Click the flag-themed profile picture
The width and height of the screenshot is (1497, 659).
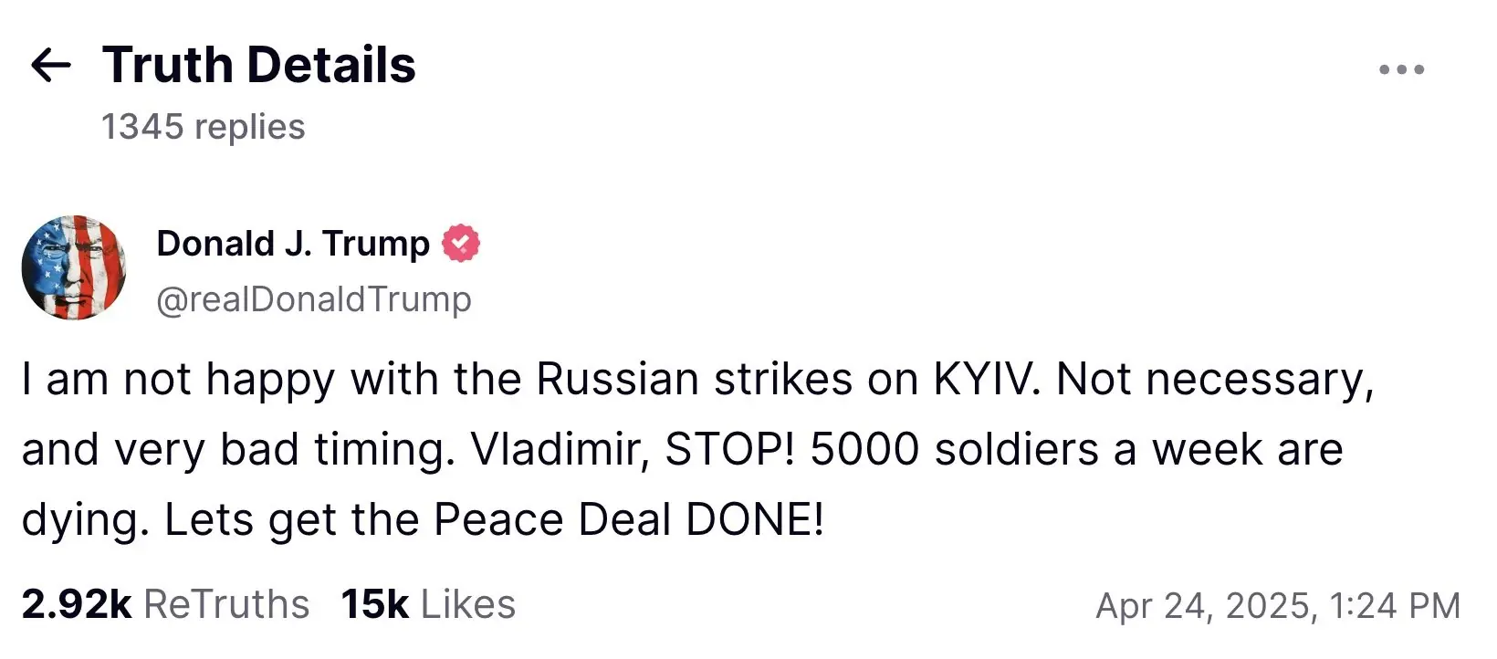(75, 267)
